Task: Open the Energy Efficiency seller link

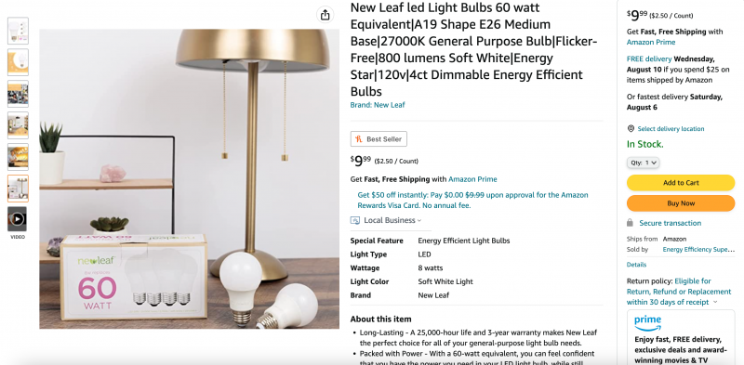Action: (698, 249)
